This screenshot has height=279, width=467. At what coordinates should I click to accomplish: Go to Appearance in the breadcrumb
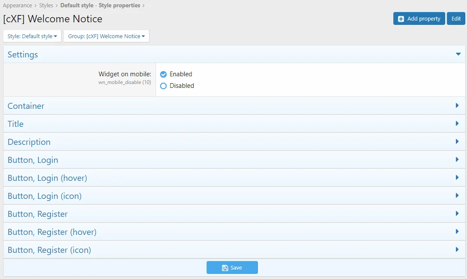[x=17, y=6]
